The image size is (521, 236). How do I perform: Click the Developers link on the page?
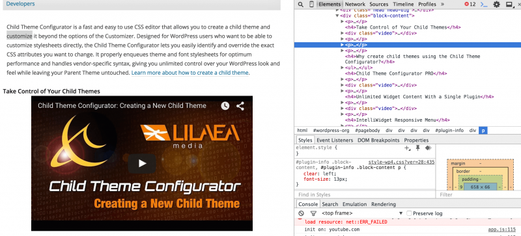pyautogui.click(x=20, y=4)
